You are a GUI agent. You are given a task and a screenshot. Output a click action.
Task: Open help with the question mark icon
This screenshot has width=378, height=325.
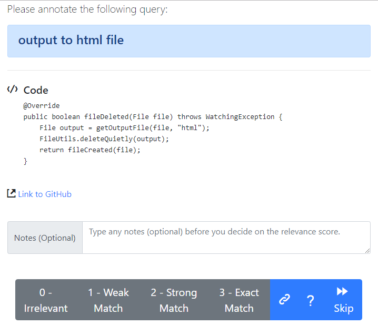310,300
